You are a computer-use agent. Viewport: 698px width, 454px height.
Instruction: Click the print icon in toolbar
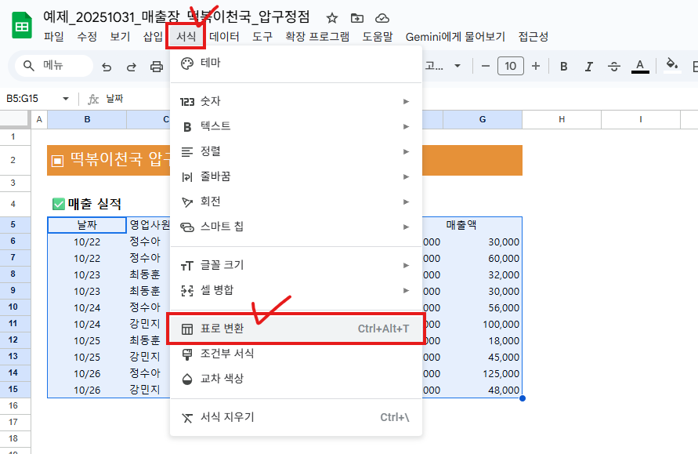pos(156,66)
